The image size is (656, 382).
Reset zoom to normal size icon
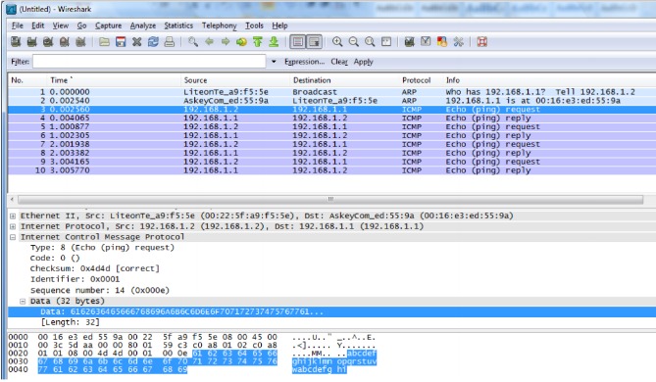[370, 42]
